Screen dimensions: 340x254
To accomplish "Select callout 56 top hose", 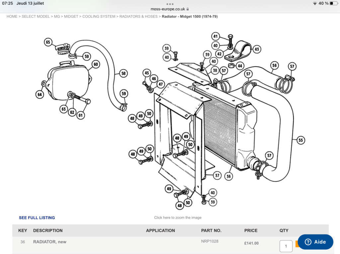I will 275,65.
